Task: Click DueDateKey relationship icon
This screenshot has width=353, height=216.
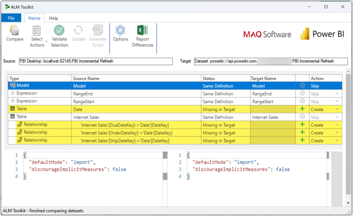Action: [20, 124]
